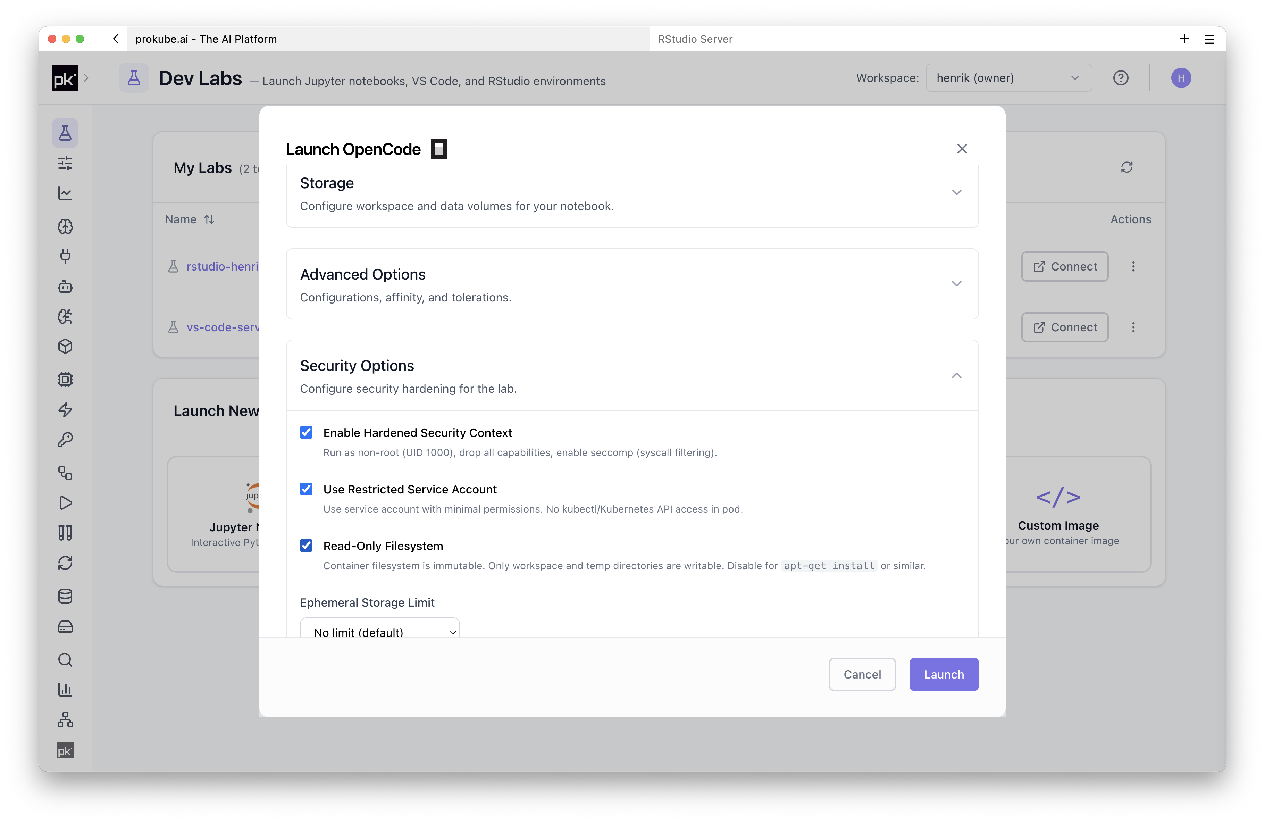Open the vs-code-serv lab link
Screen dimensions: 1265x823
(223, 327)
